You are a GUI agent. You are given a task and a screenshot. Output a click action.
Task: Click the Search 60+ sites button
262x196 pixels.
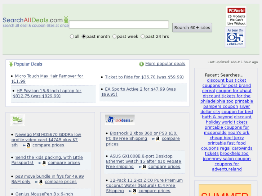pos(192,28)
